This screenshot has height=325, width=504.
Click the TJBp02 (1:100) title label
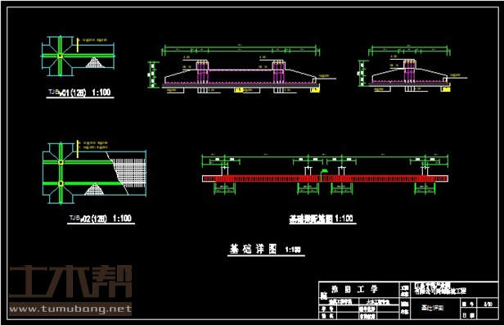[101, 219]
